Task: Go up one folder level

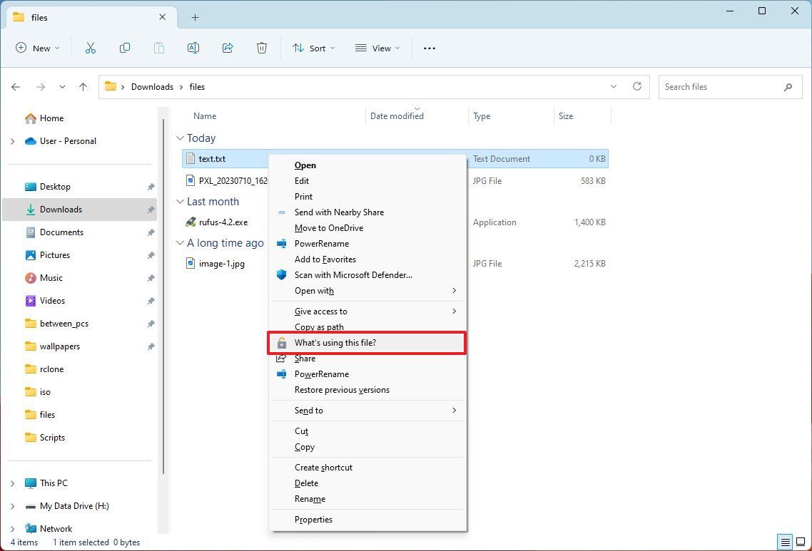Action: click(83, 87)
